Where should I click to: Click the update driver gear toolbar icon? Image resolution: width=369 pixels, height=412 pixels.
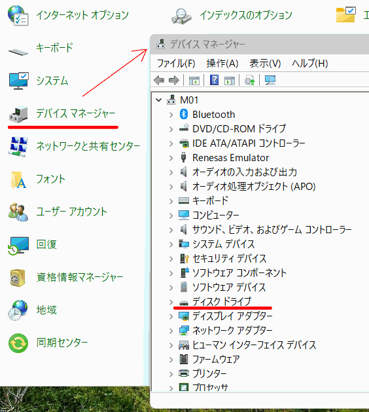[x=249, y=80]
